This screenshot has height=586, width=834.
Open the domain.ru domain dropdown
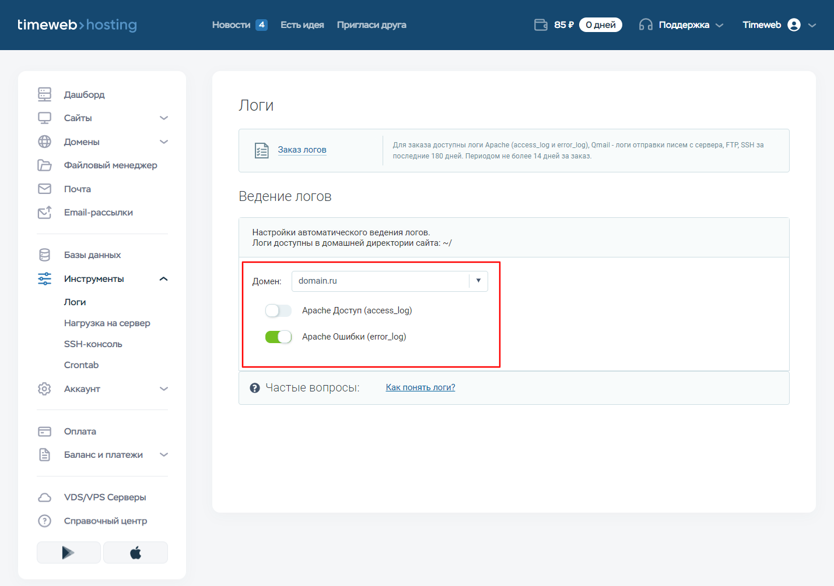(390, 281)
